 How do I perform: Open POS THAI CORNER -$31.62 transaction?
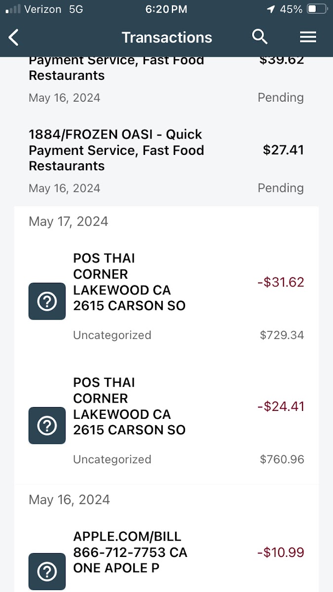(x=129, y=282)
